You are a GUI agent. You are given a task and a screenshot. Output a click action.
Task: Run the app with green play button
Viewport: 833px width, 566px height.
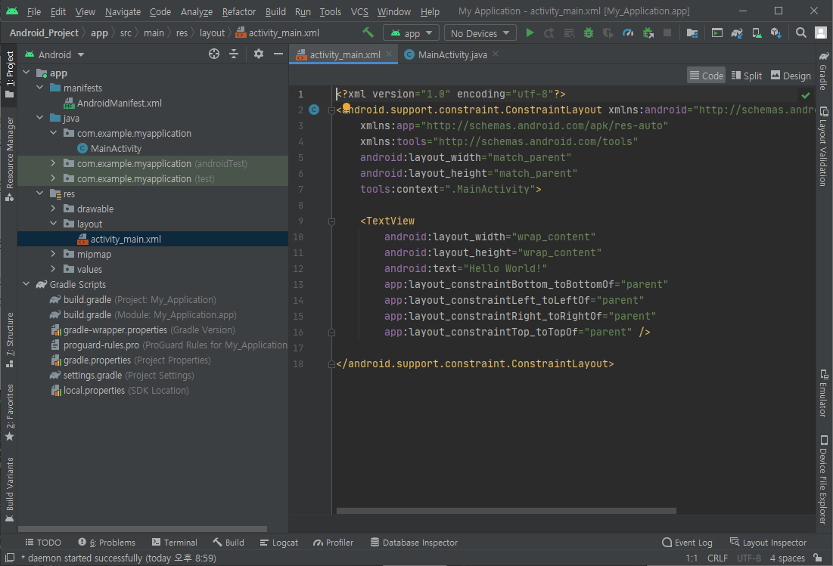tap(530, 33)
